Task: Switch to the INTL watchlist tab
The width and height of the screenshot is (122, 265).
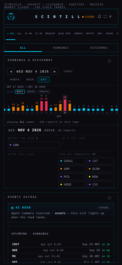Action: (x=100, y=34)
